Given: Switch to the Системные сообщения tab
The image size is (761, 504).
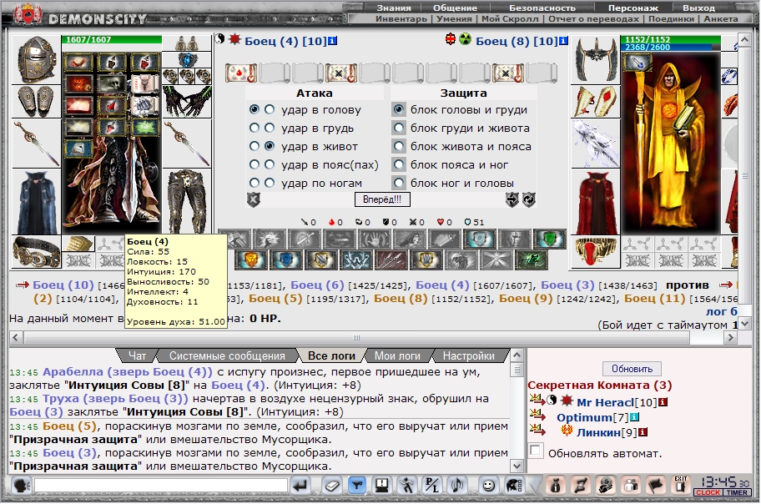Looking at the screenshot, I should pos(227,356).
